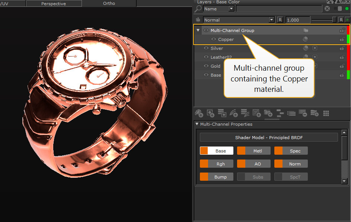Click the layer search text field
The width and height of the screenshot is (351, 222).
point(279,9)
